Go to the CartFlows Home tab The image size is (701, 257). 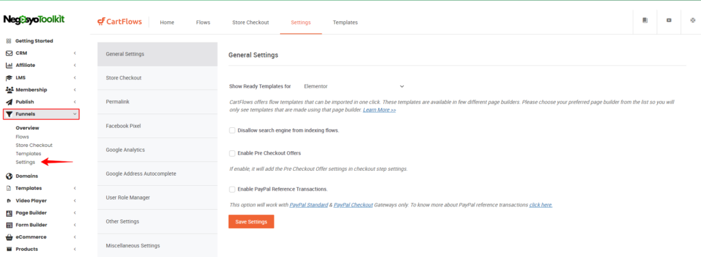167,23
